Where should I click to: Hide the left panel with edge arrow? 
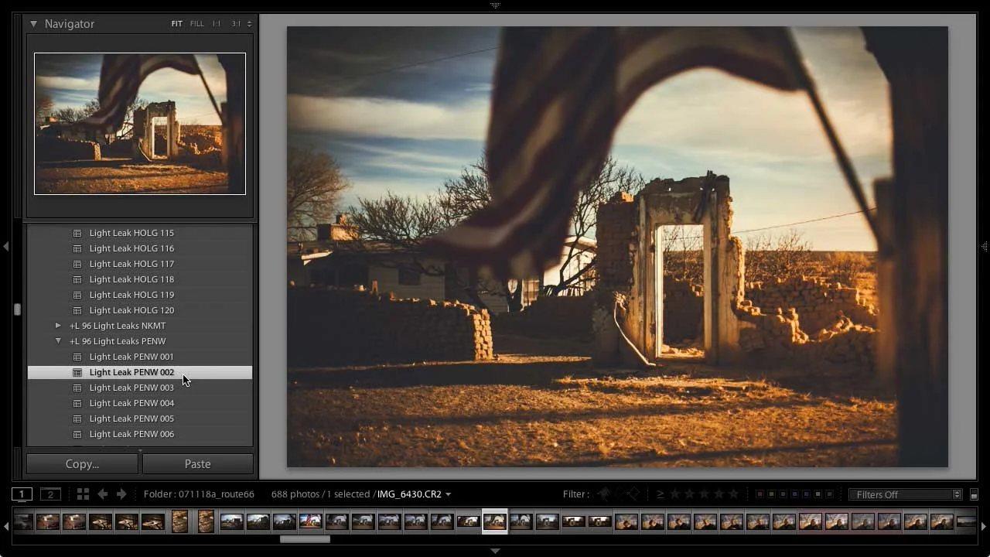click(6, 246)
